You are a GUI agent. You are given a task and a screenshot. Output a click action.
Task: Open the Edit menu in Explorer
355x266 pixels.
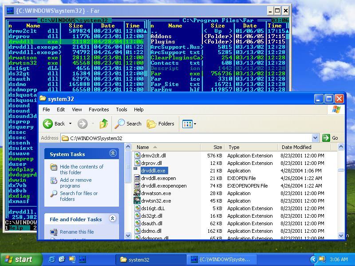coord(61,110)
